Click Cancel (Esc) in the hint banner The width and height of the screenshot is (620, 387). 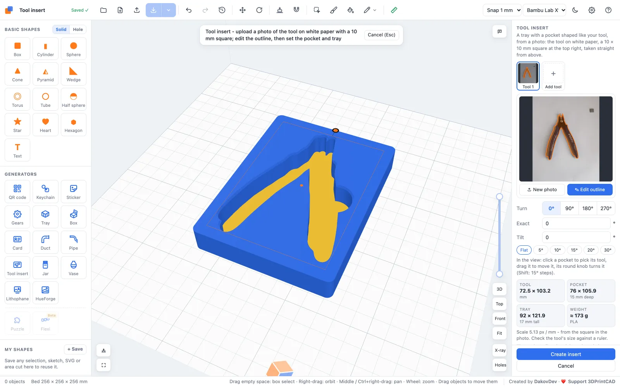click(381, 35)
